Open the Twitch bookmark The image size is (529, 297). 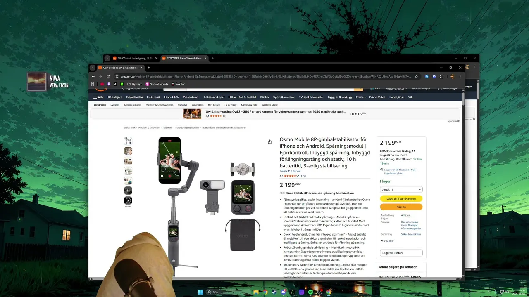click(x=109, y=84)
